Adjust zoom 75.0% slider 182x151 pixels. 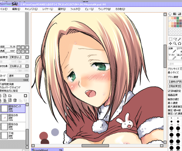(x=8, y=48)
